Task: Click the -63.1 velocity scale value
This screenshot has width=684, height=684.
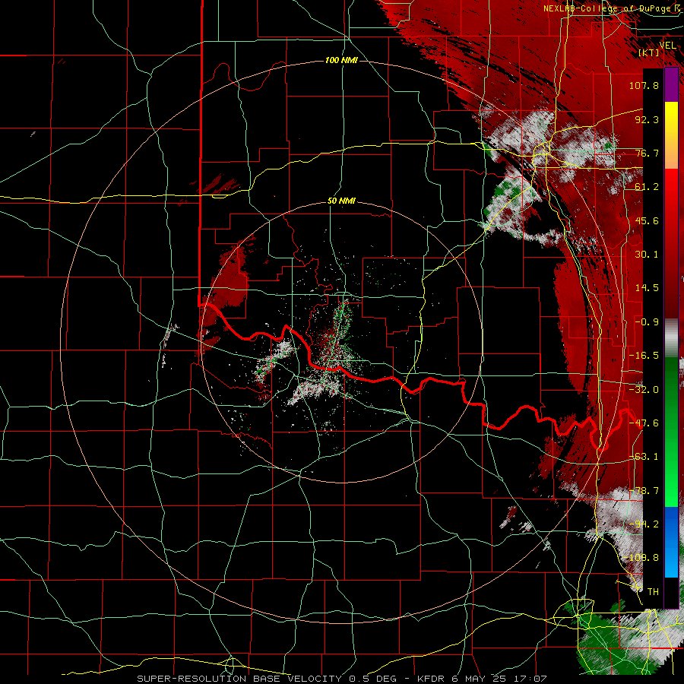Action: point(644,457)
